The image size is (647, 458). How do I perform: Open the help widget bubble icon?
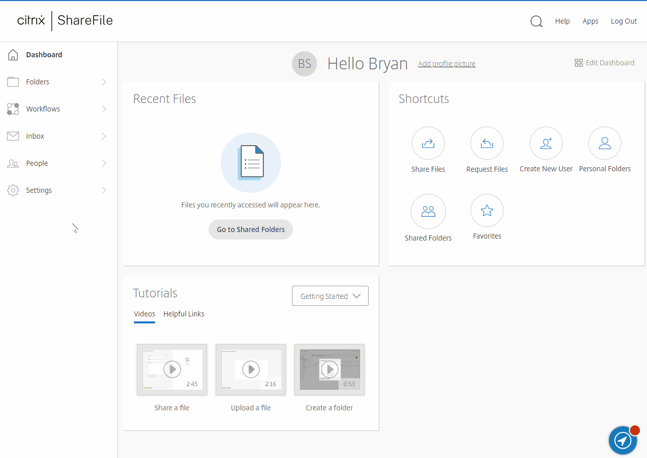[622, 440]
